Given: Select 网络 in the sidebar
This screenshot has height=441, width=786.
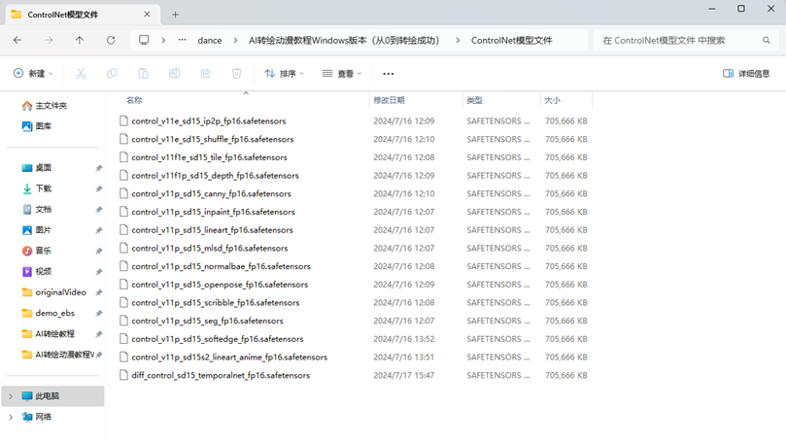Looking at the screenshot, I should click(37, 417).
